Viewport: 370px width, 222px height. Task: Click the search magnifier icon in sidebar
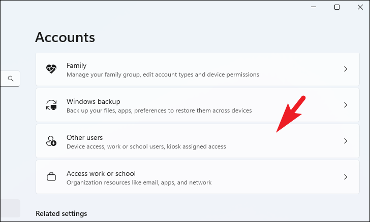click(11, 79)
